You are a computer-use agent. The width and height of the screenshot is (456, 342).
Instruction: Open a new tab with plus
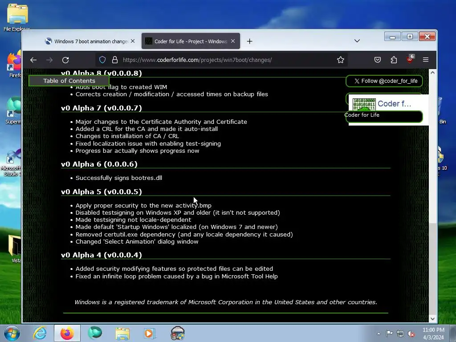[249, 41]
